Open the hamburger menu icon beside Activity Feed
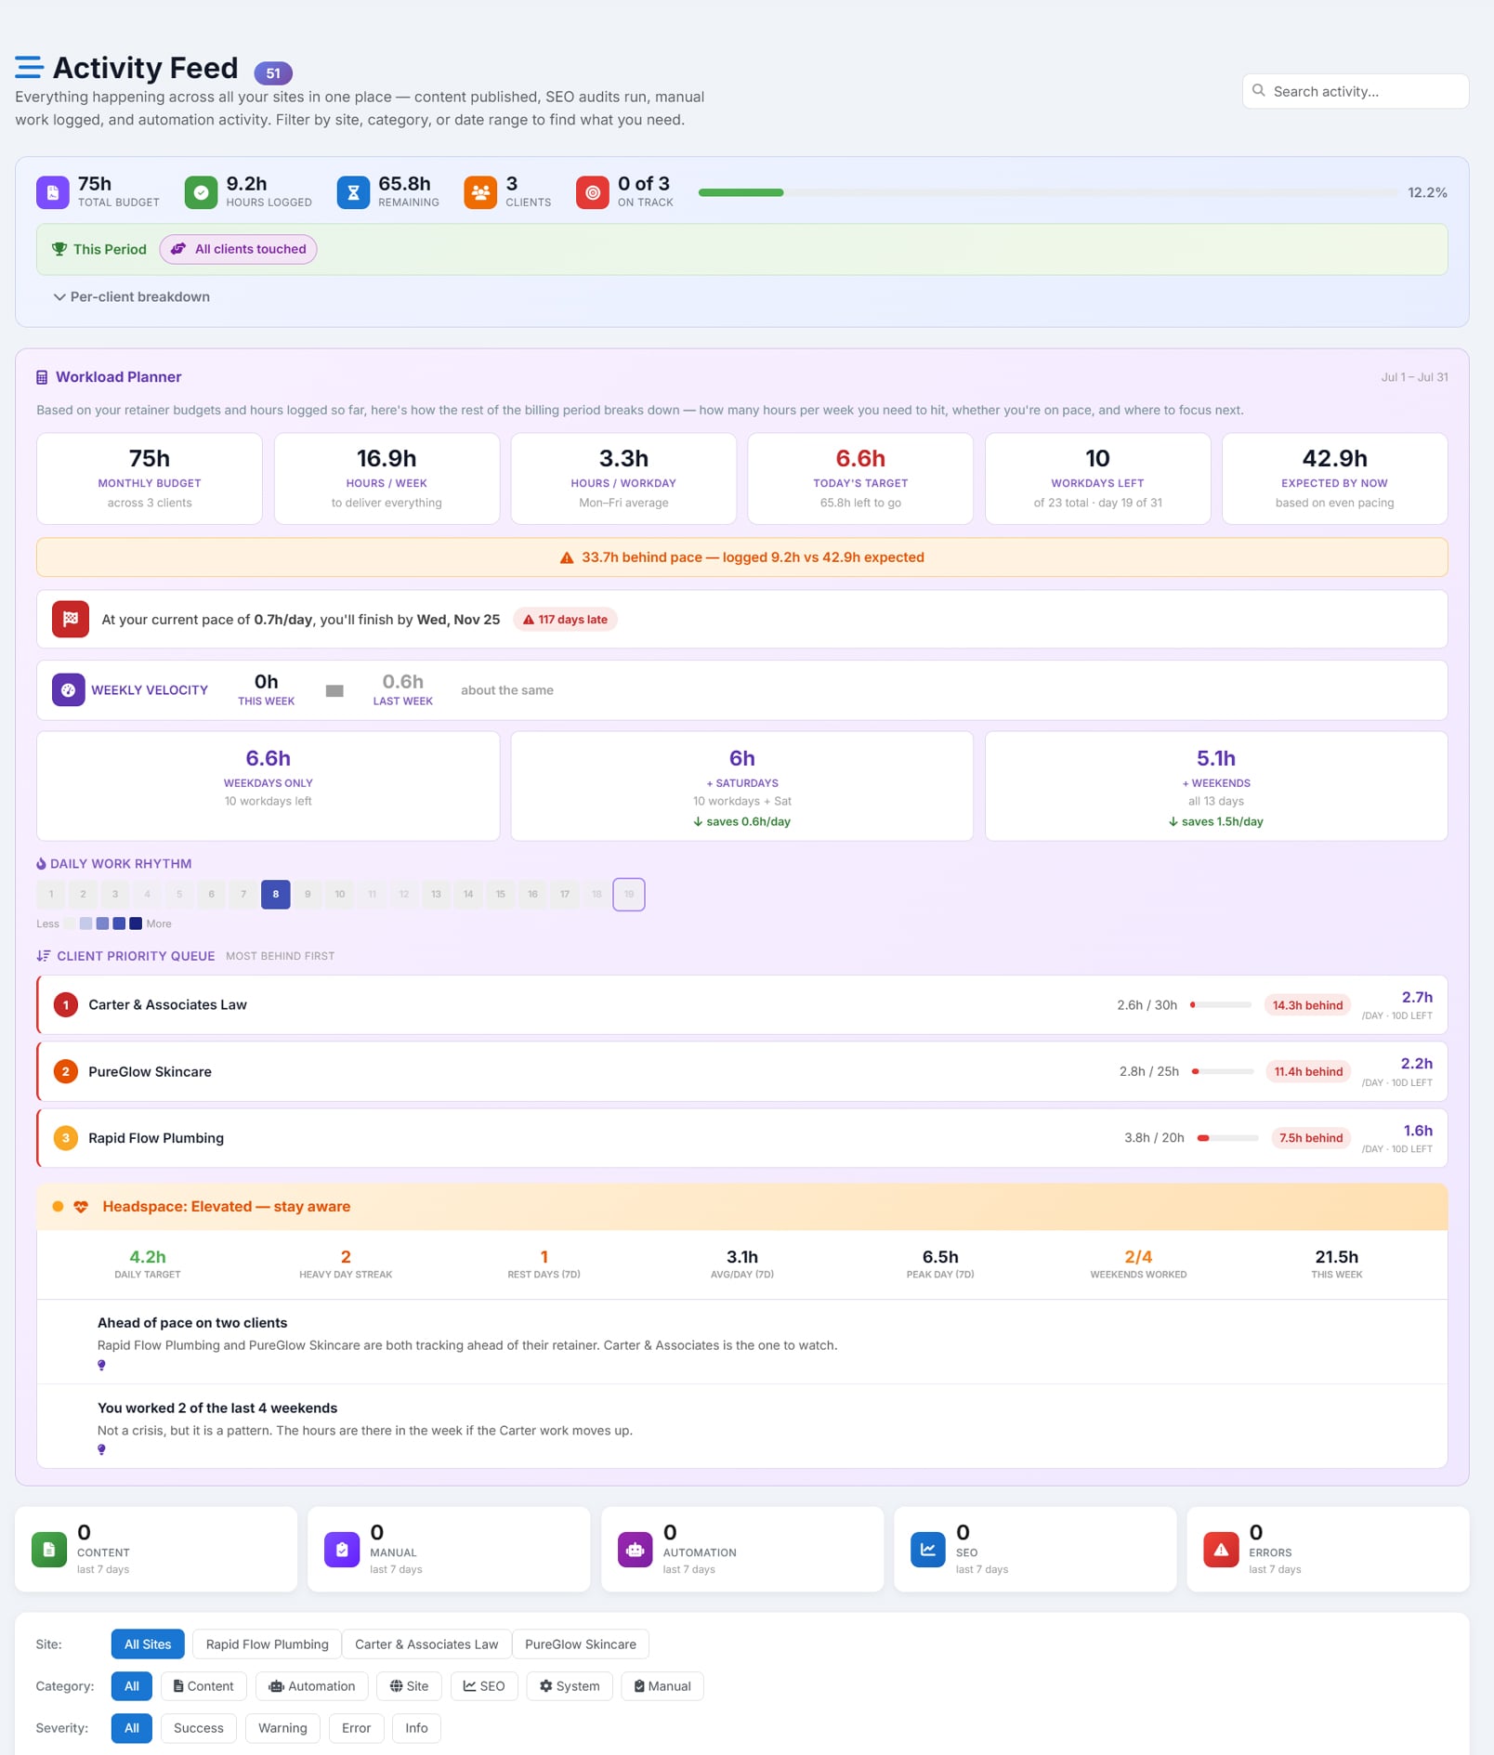 pos(29,67)
